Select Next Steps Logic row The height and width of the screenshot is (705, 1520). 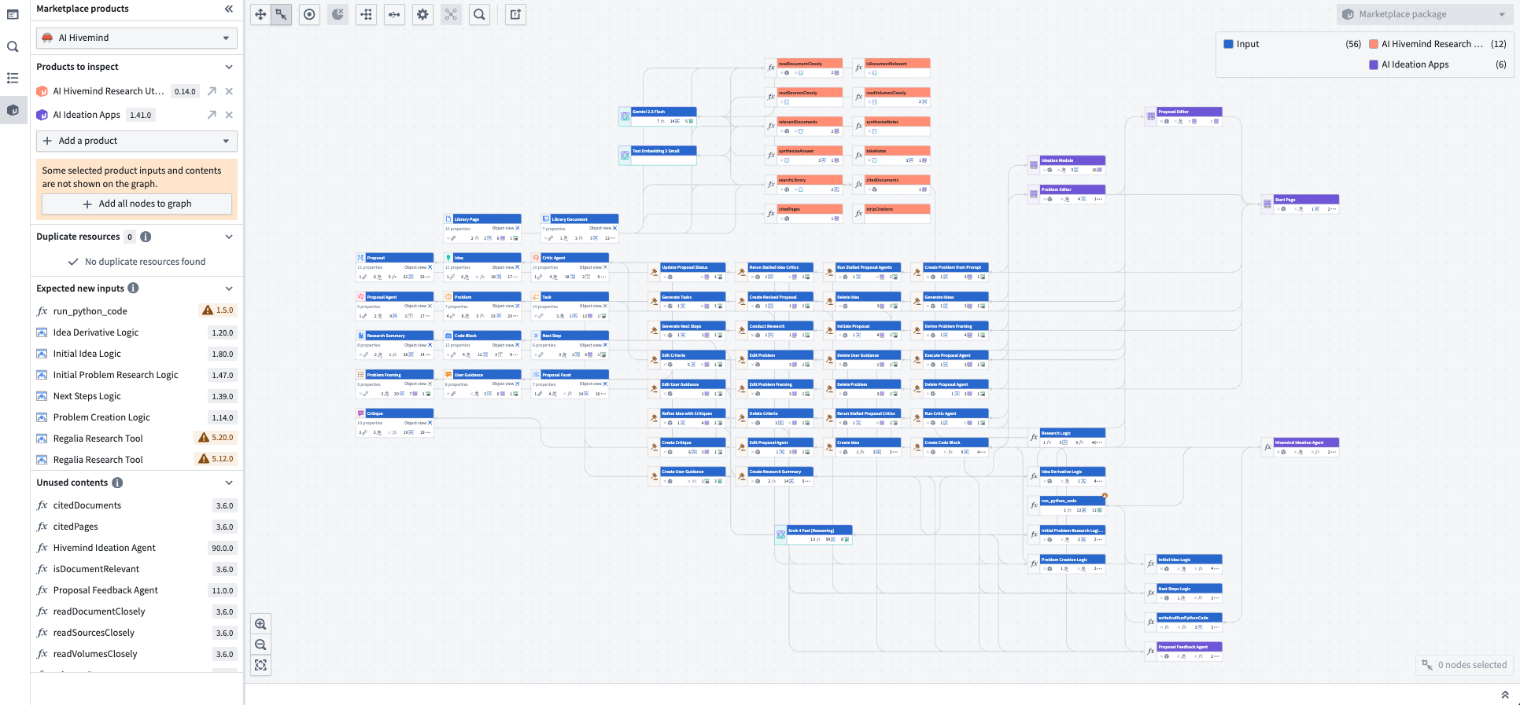[137, 396]
